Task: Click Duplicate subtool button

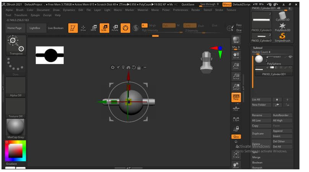Action: click(x=261, y=133)
